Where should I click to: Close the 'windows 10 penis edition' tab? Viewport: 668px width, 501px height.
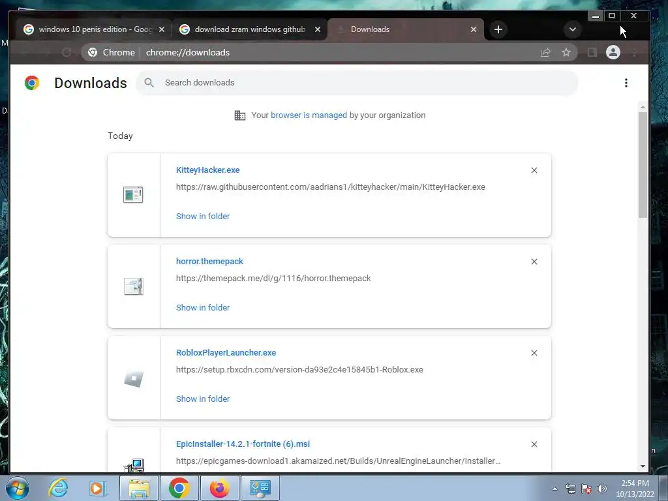[x=162, y=29]
